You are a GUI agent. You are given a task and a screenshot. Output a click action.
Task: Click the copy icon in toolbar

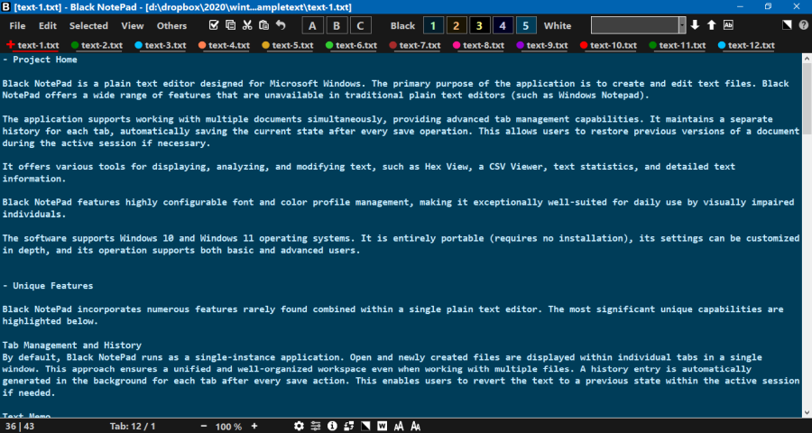(230, 25)
